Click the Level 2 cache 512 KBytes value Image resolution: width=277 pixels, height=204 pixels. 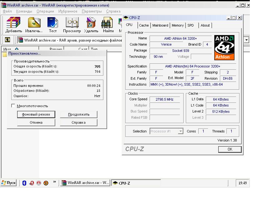point(221,112)
